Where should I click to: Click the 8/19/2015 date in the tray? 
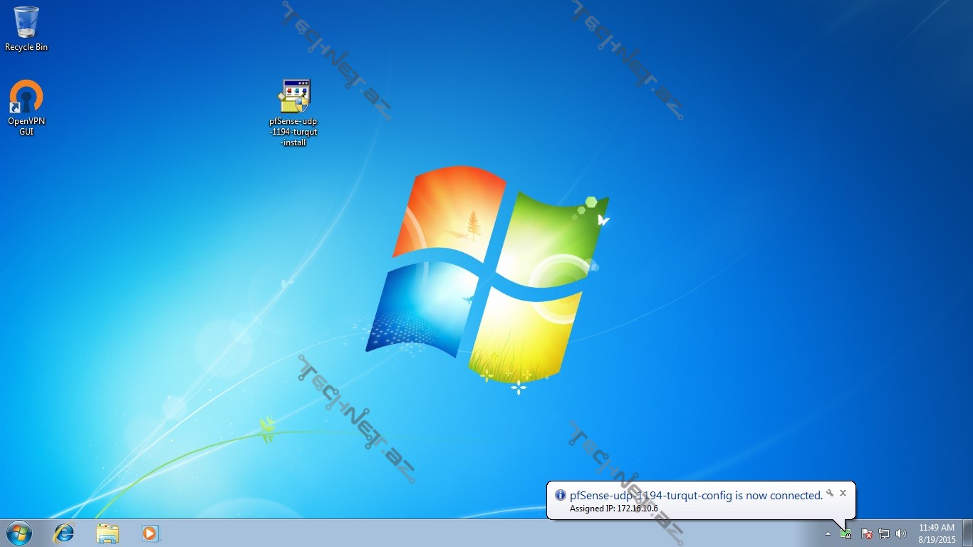tap(937, 539)
